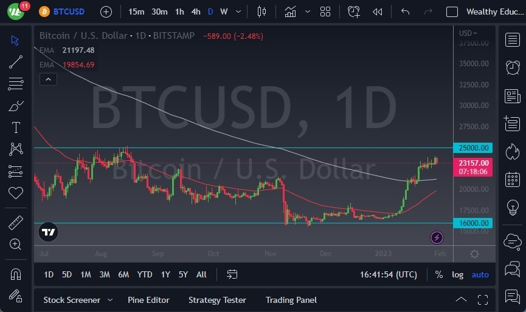526x312 pixels.
Task: Undo the last chart action
Action: [405, 12]
